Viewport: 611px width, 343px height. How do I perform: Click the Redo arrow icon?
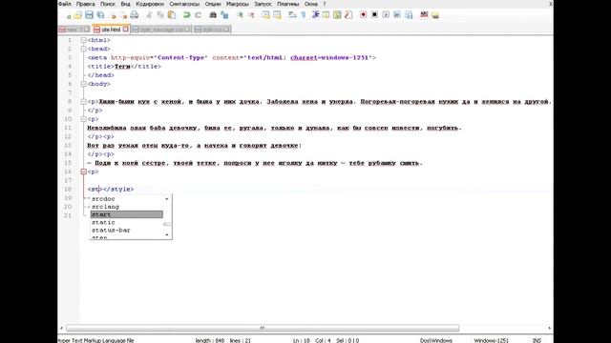(198, 15)
